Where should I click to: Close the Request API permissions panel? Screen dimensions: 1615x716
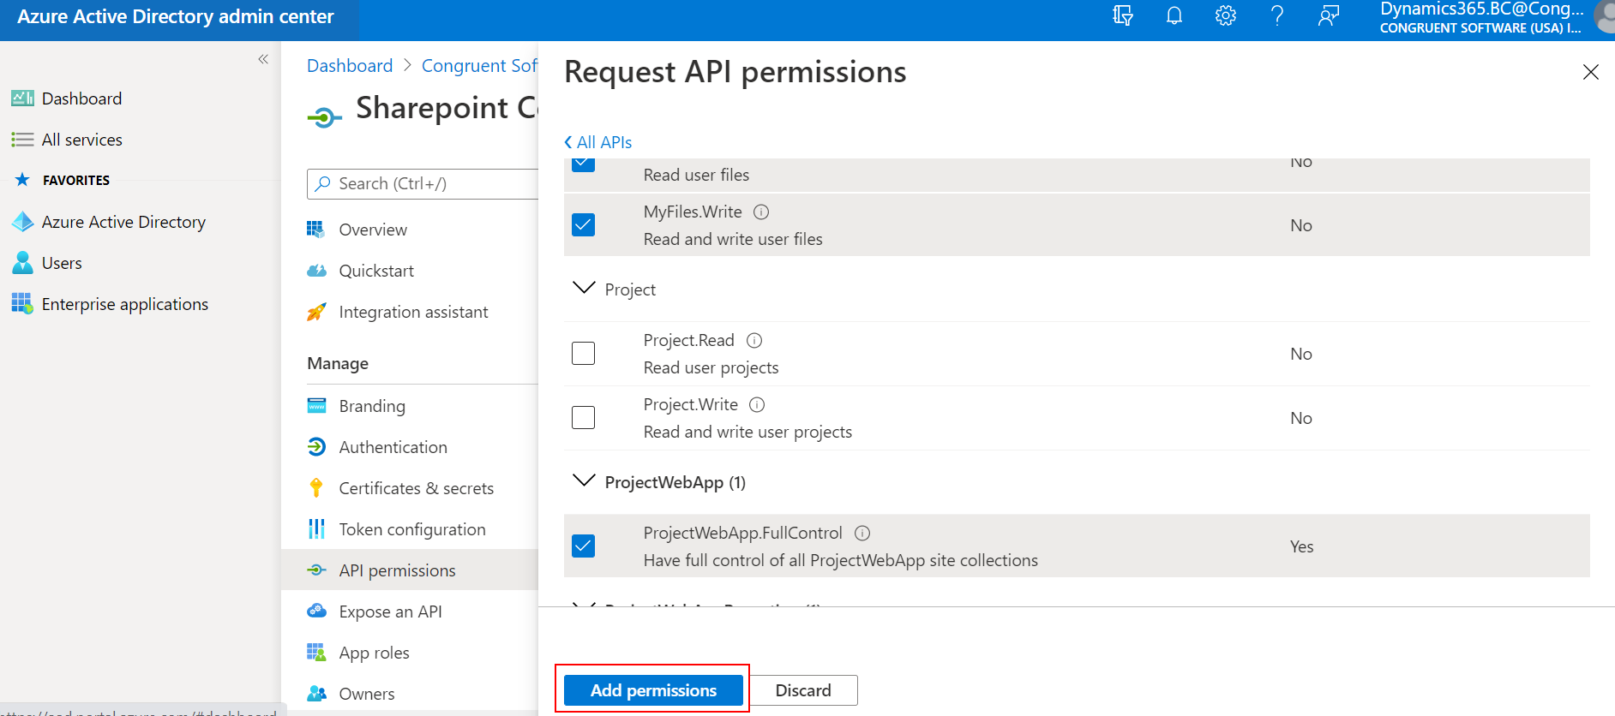point(1591,72)
